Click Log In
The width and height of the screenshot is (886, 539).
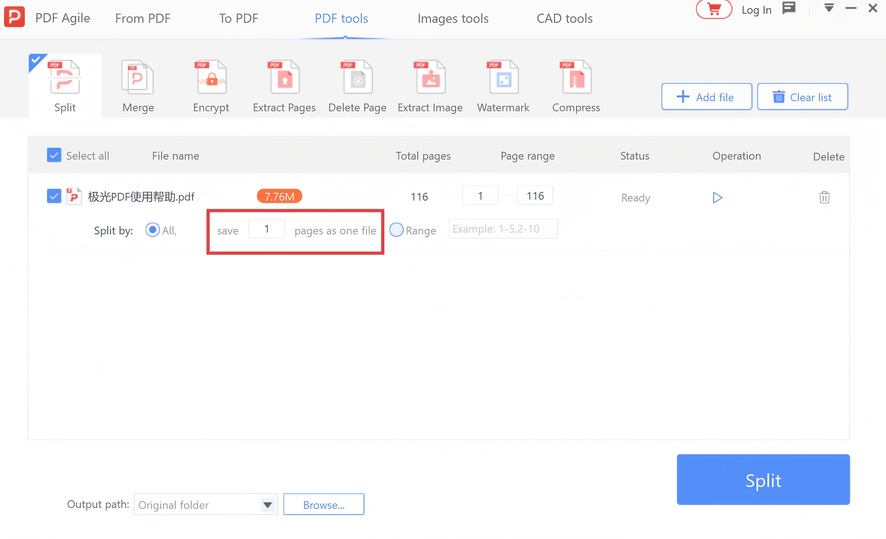tap(756, 10)
